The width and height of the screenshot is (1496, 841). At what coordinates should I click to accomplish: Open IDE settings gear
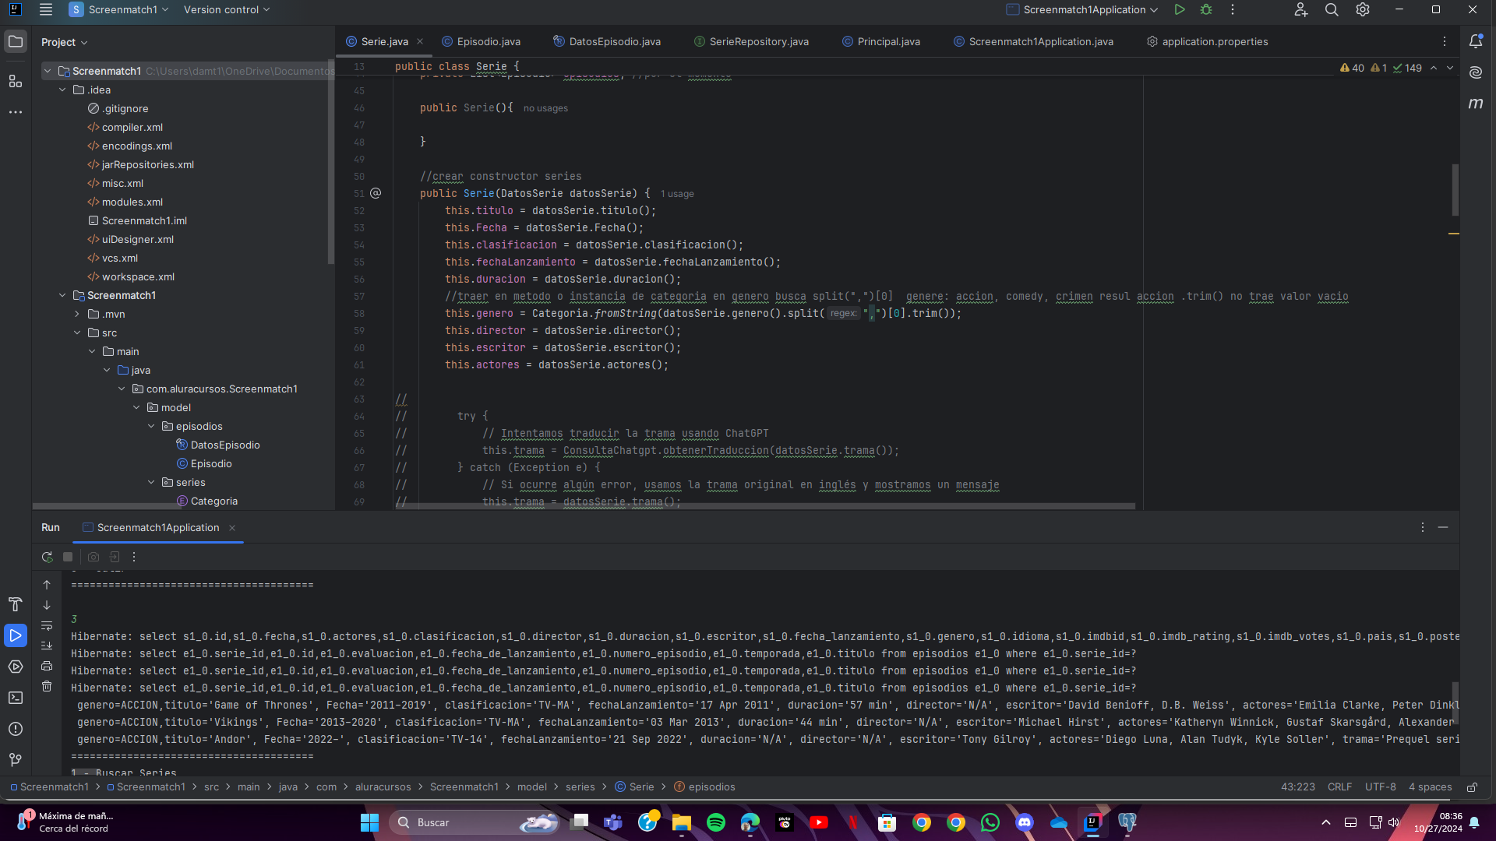tap(1363, 9)
